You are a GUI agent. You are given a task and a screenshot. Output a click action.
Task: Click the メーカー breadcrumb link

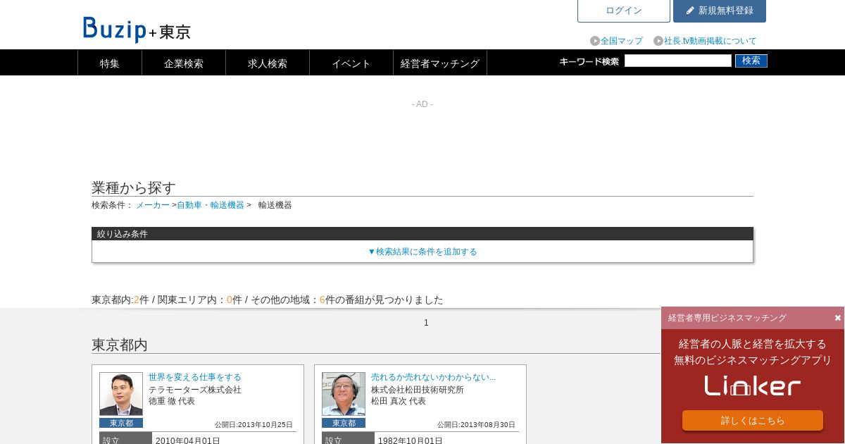click(153, 205)
